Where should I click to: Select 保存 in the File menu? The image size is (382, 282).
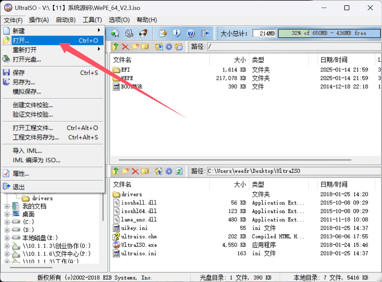pos(53,73)
